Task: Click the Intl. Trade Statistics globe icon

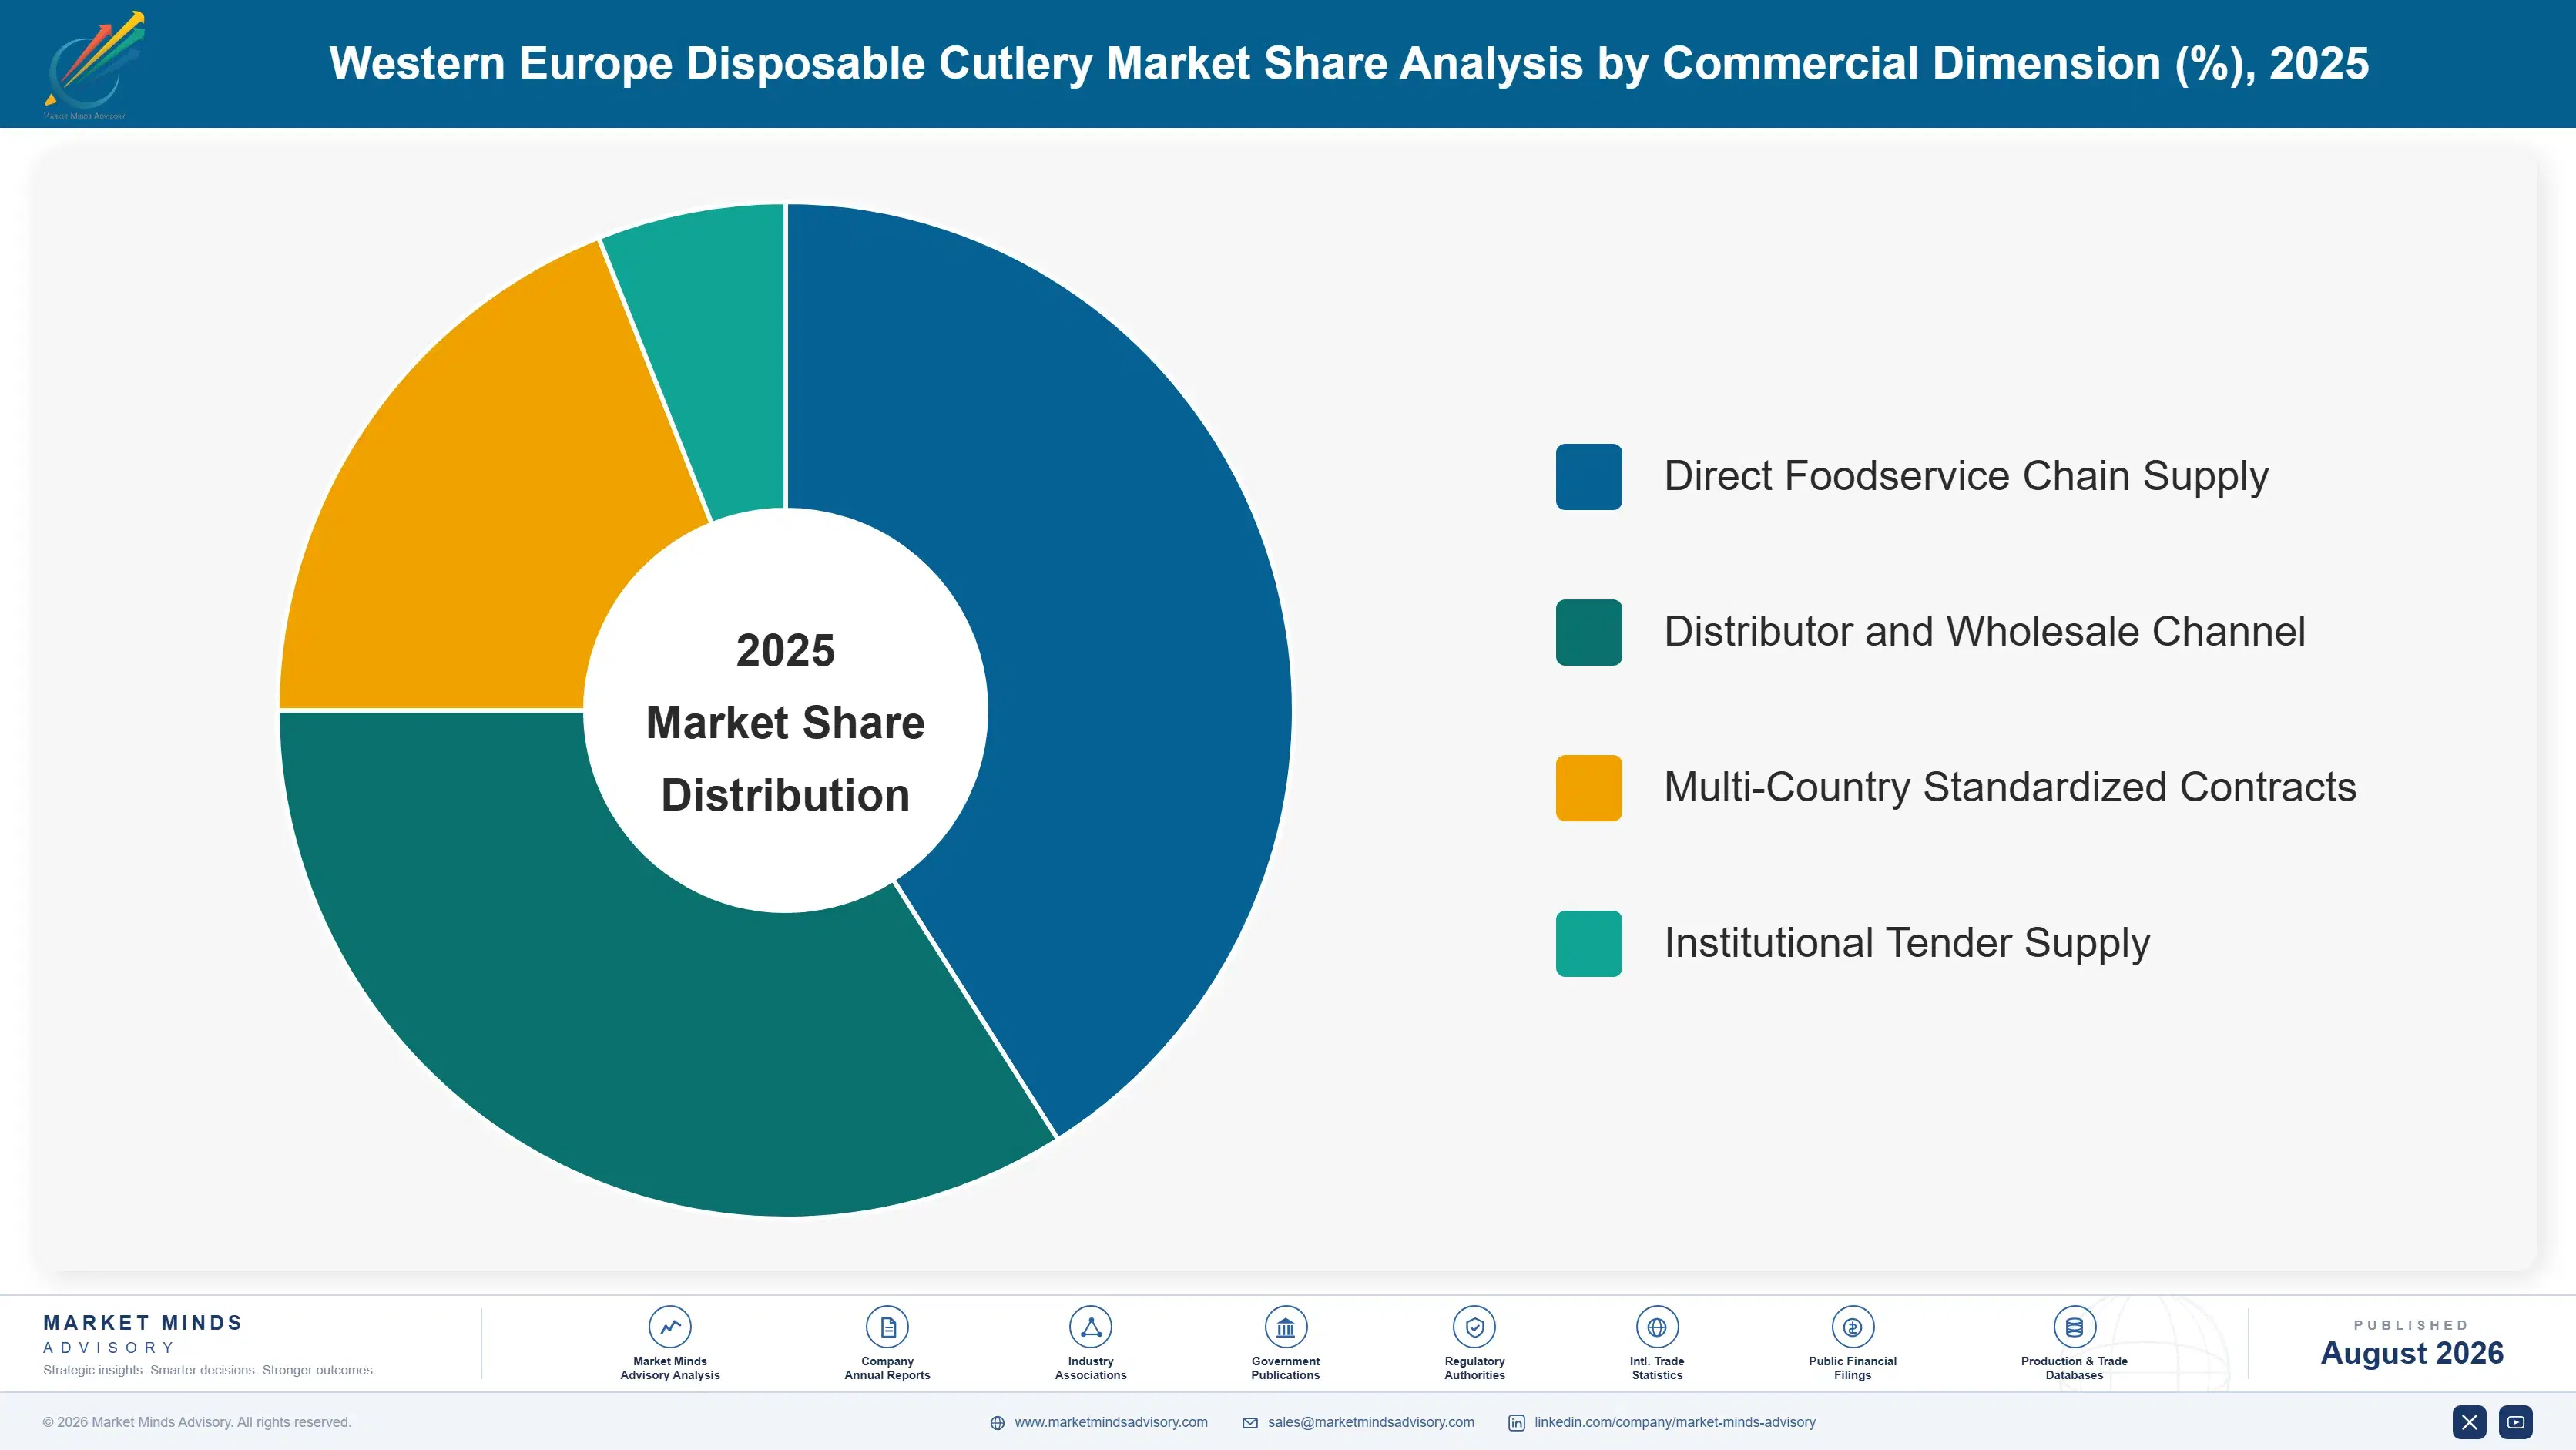Action: (1657, 1327)
